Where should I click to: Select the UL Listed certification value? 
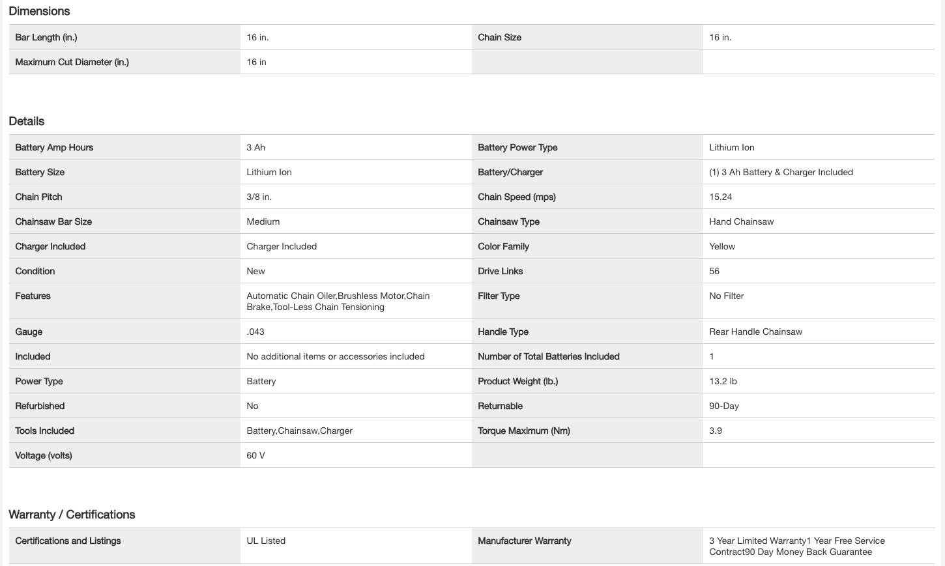[266, 541]
